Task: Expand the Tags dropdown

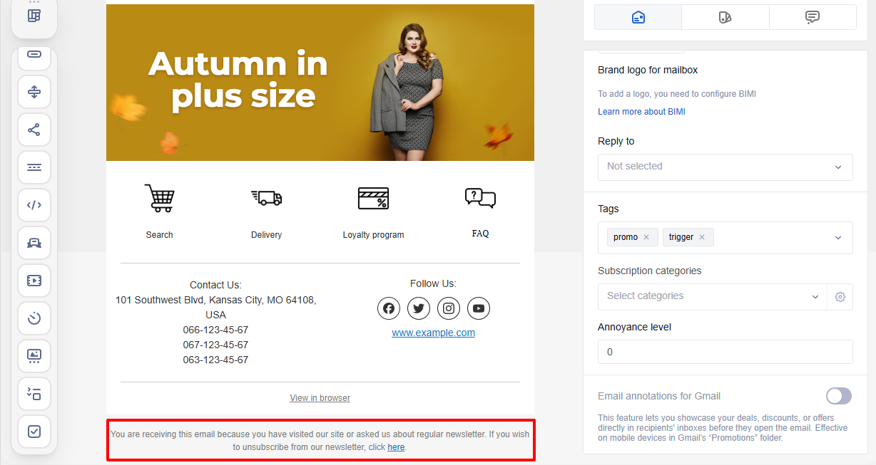Action: pos(837,236)
